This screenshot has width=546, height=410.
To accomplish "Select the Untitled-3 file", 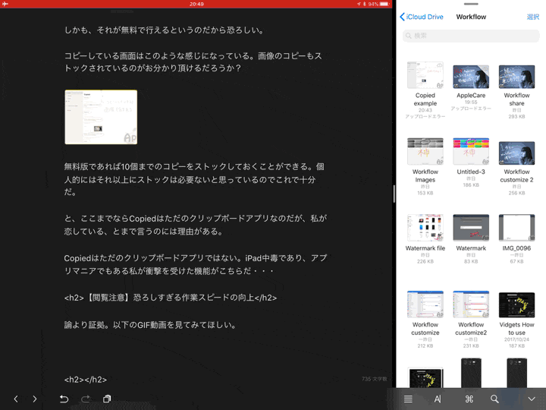I will click(471, 152).
